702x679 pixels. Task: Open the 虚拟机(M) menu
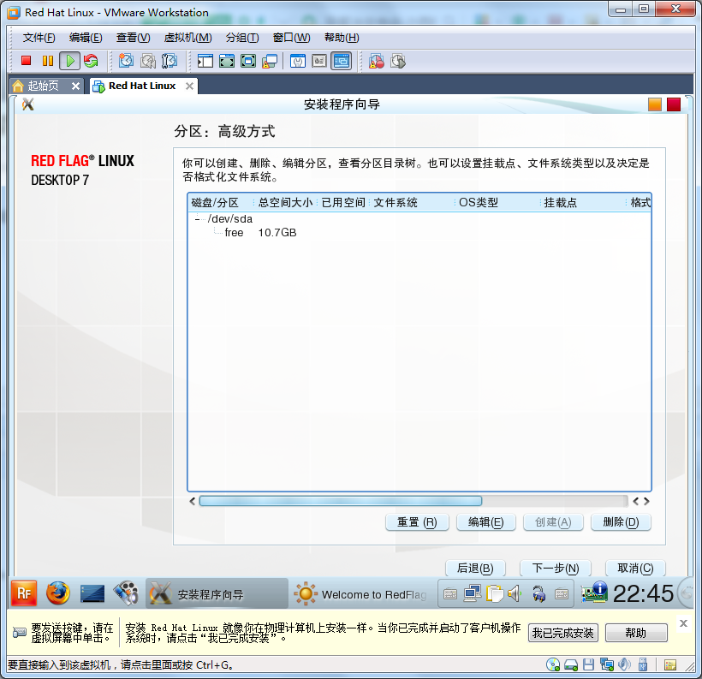[188, 38]
